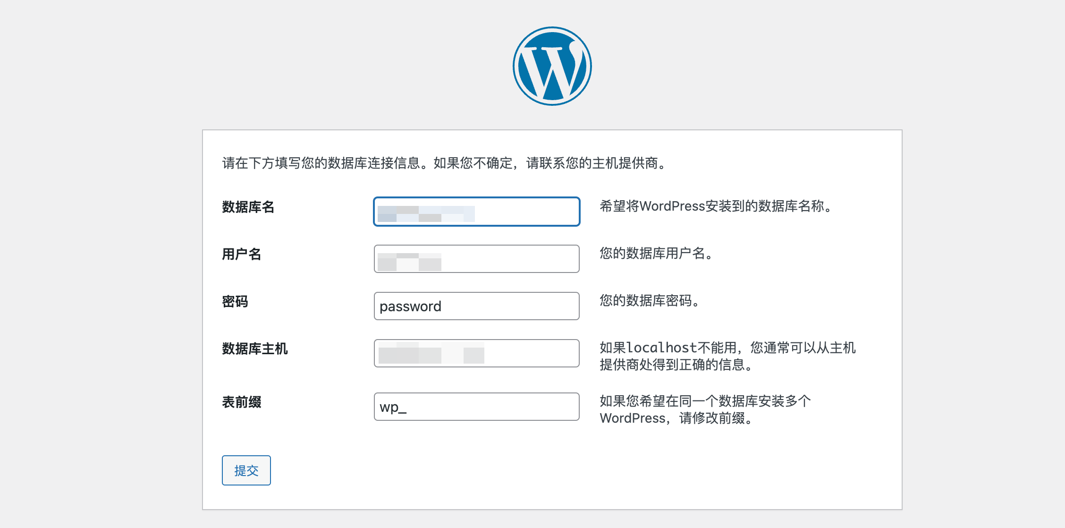Click the 数据库名 label

pyautogui.click(x=248, y=207)
